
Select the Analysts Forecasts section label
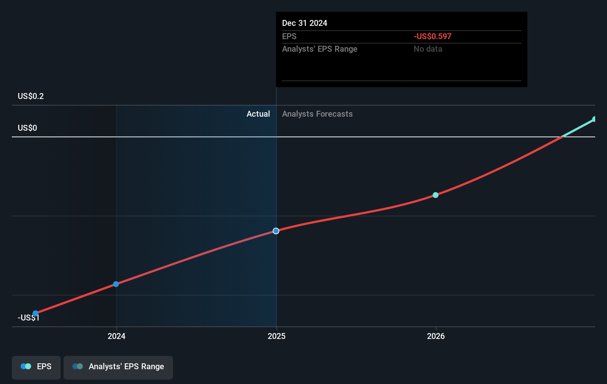click(x=317, y=114)
